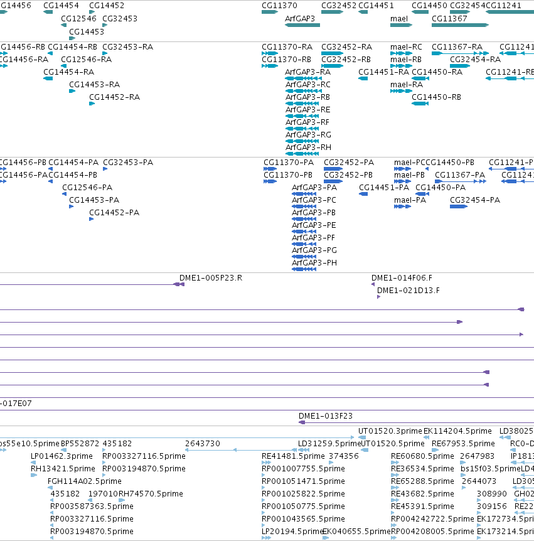534x541 pixels.
Task: Click EST feature 197010 label
Action: (104, 494)
